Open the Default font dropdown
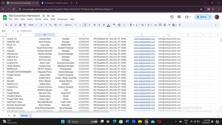 70,25
